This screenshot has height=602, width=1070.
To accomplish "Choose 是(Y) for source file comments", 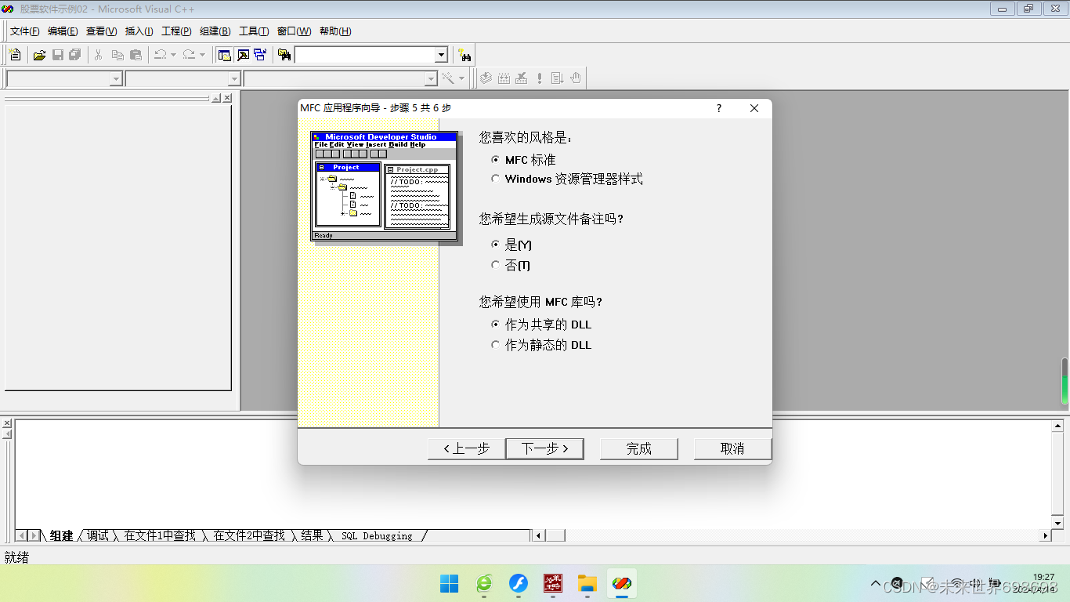I will [495, 245].
